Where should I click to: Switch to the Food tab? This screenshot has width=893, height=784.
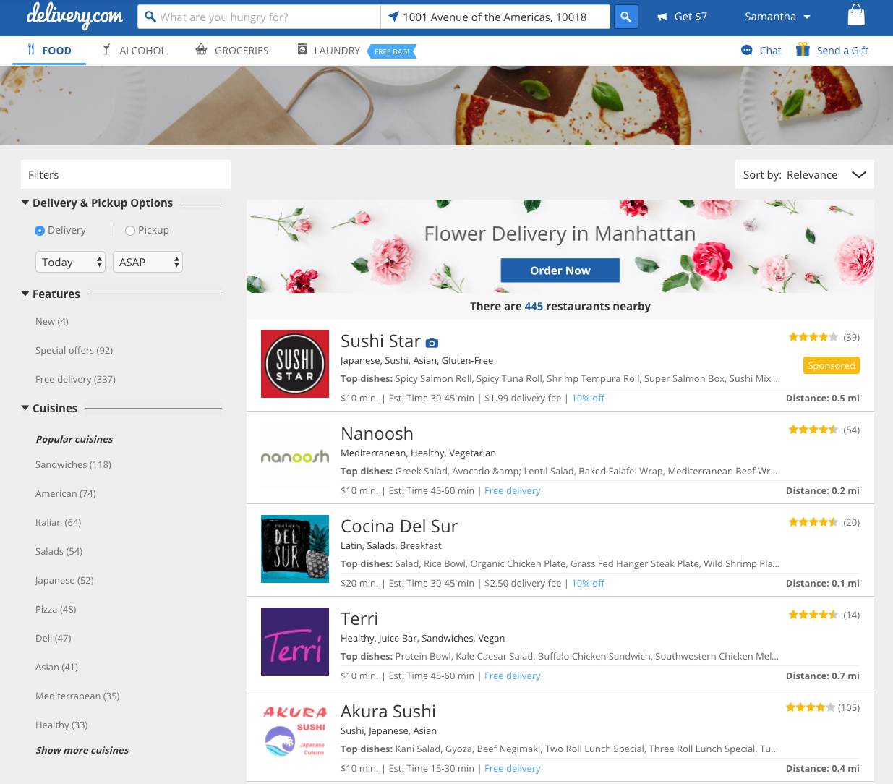(x=49, y=51)
